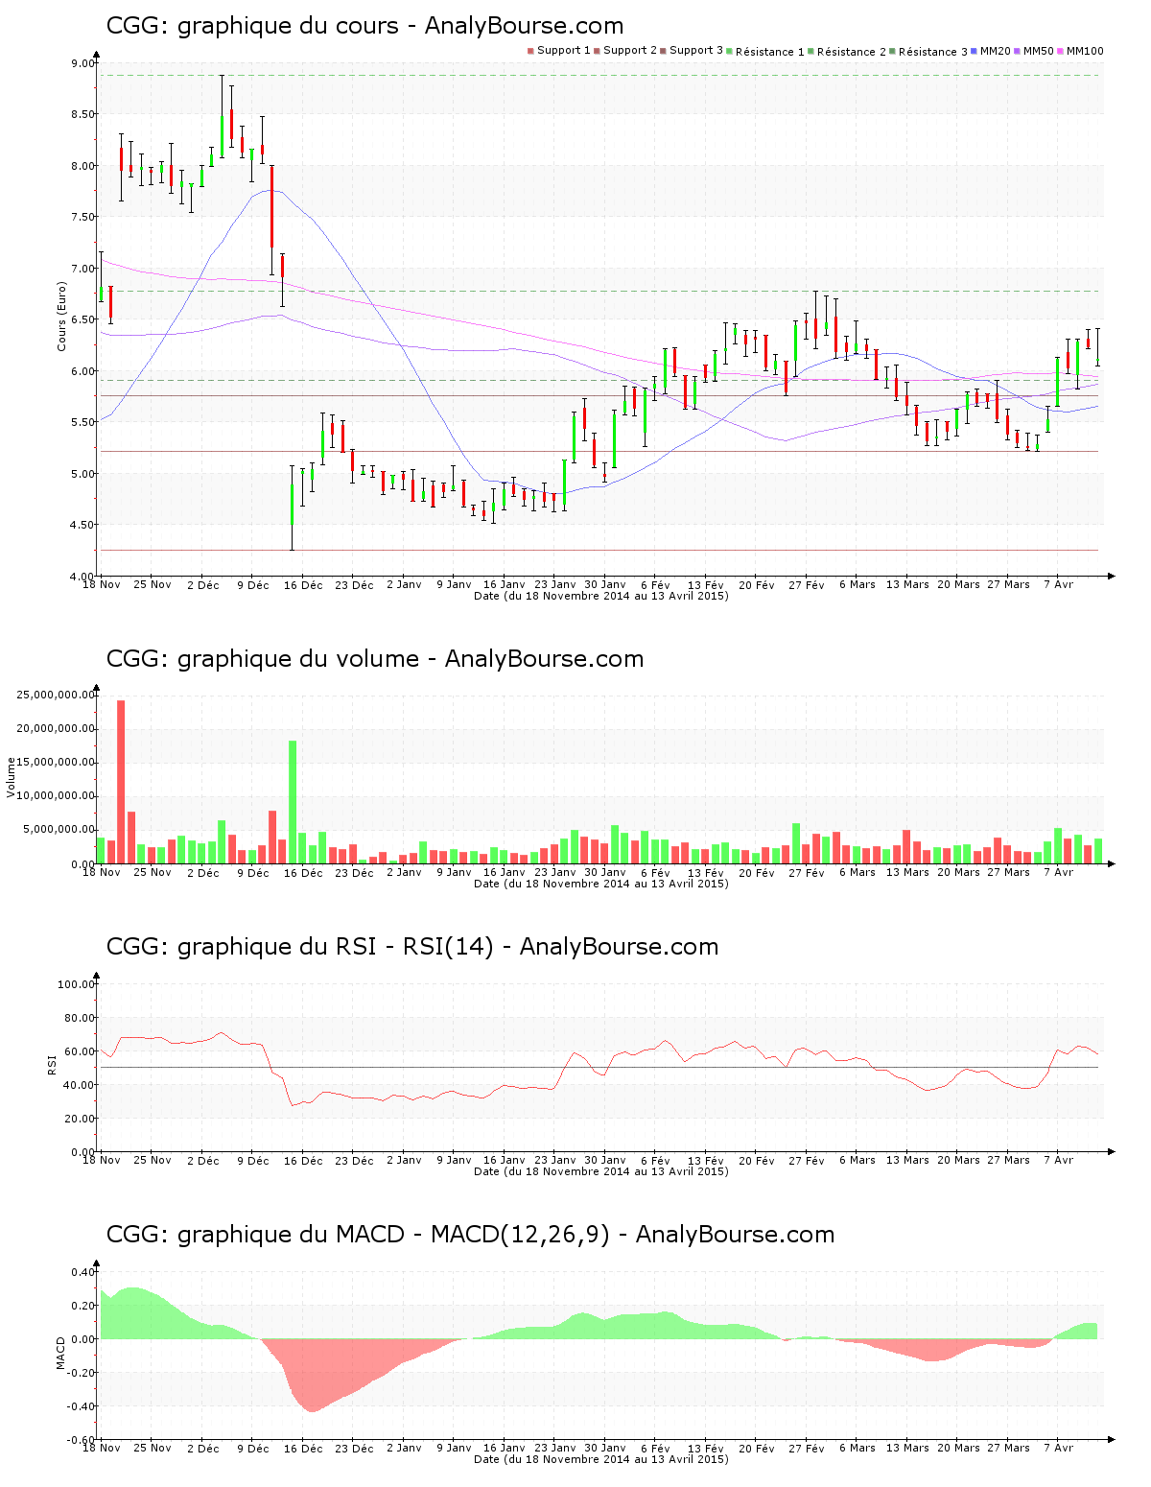
Task: Click the Support 1 legend entry
Action: 559,51
